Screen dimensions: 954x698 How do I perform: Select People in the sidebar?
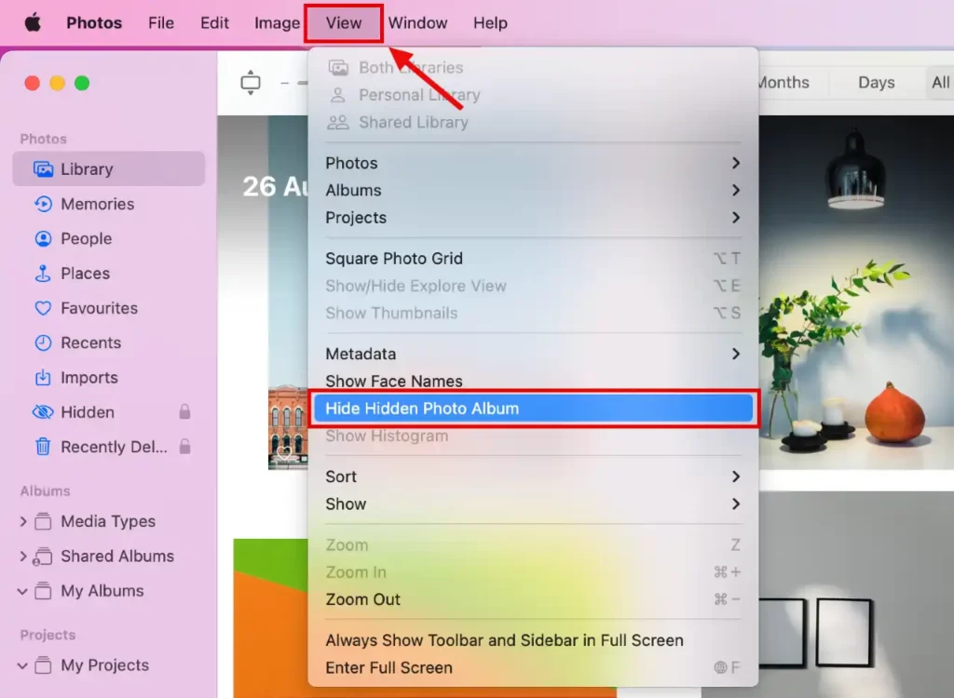click(109, 238)
